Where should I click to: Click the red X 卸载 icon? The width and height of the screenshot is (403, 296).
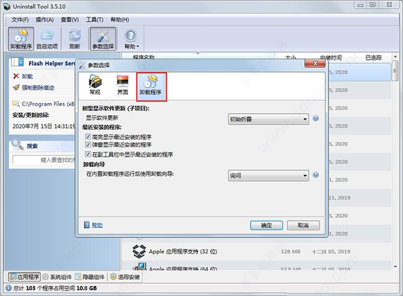[16, 76]
